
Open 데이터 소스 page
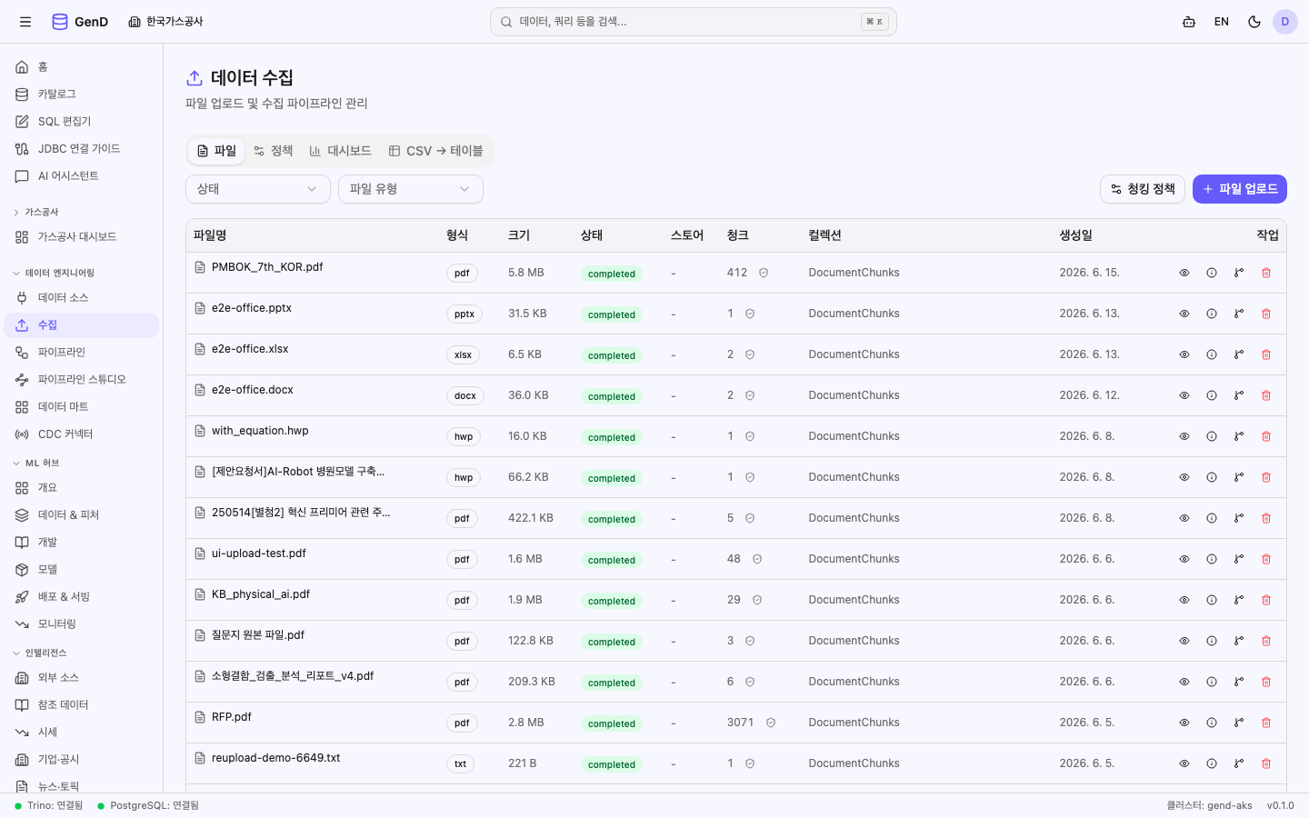click(82, 298)
